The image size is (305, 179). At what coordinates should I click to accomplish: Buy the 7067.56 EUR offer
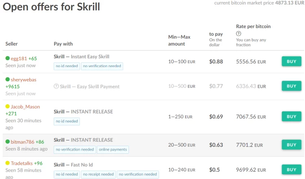(292, 116)
